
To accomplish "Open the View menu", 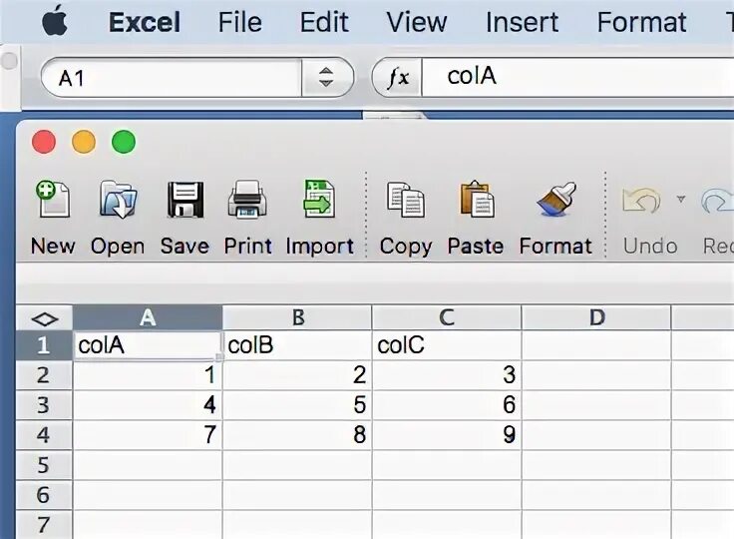I will pyautogui.click(x=417, y=22).
